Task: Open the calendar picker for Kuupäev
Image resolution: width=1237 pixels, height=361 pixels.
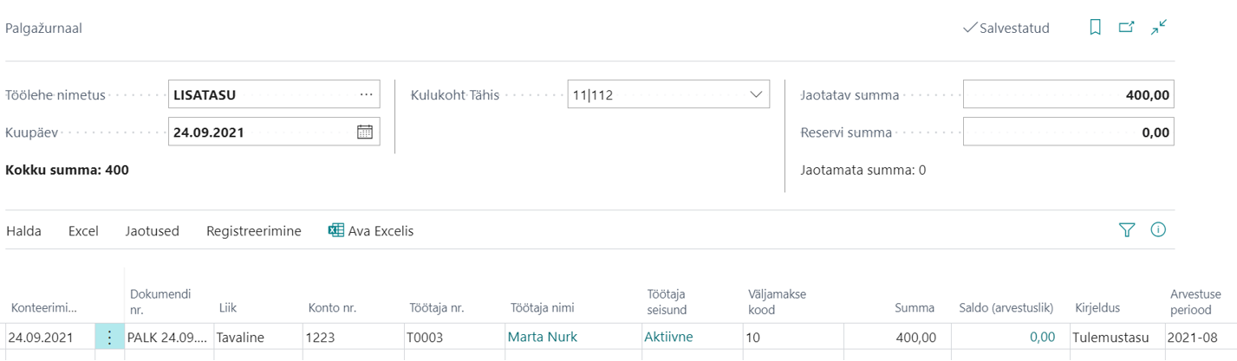Action: coord(365,132)
